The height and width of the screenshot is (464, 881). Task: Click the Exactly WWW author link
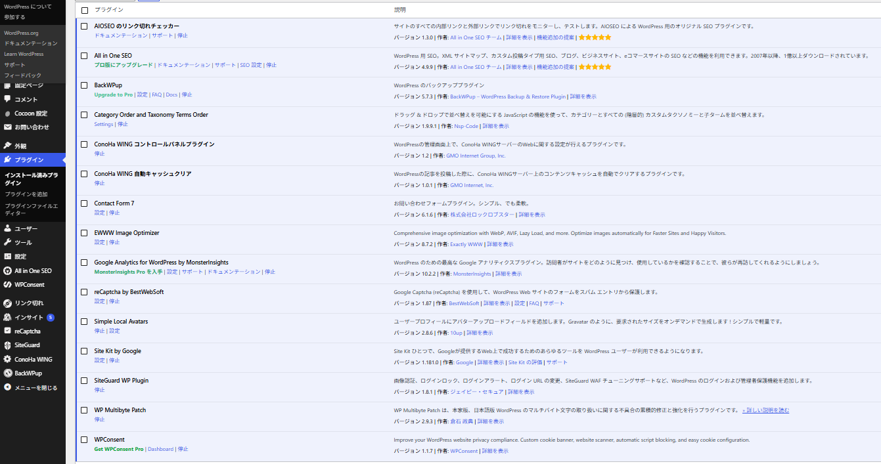[x=466, y=244]
